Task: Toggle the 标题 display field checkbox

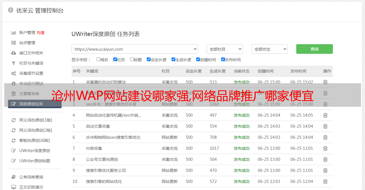Action: point(132,59)
